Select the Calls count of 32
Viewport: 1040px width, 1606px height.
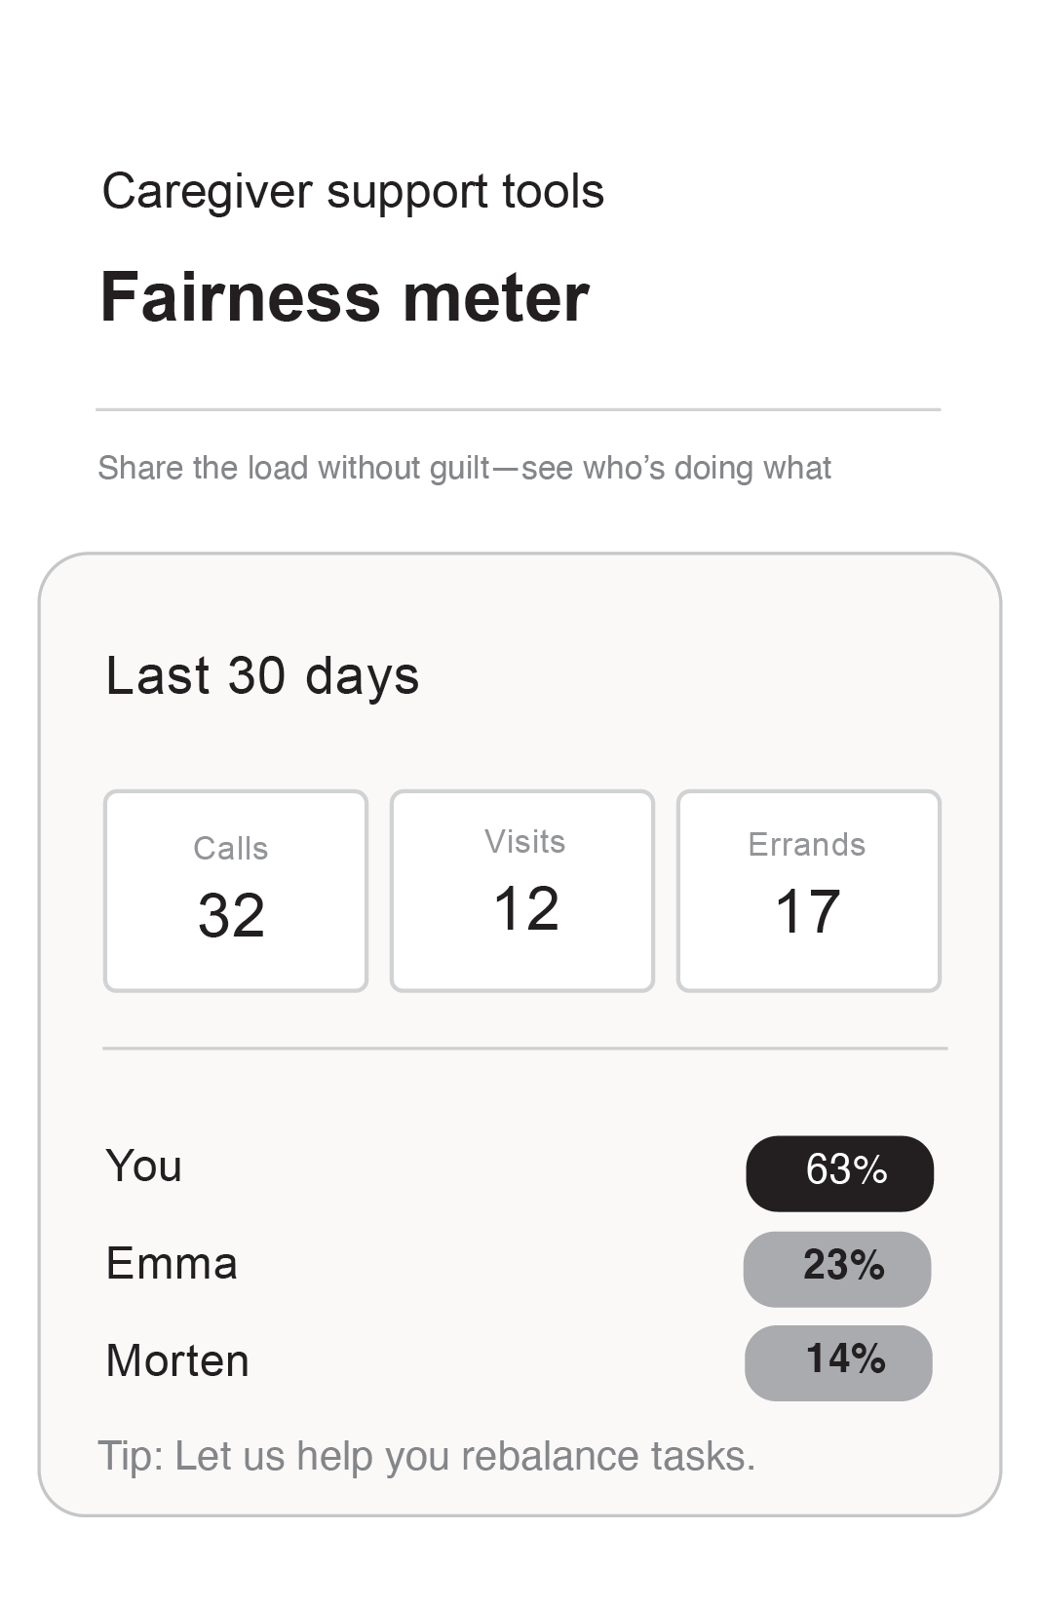232,915
